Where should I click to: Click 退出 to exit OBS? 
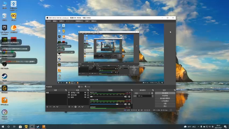click(x=165, y=106)
